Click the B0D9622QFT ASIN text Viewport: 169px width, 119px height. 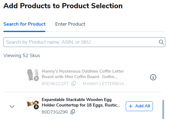click(x=55, y=84)
